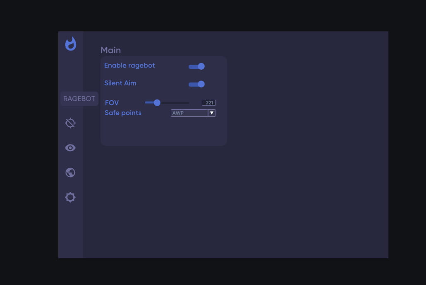The image size is (426, 285).
Task: Click the filled left portion of FOV slider
Action: (149, 103)
